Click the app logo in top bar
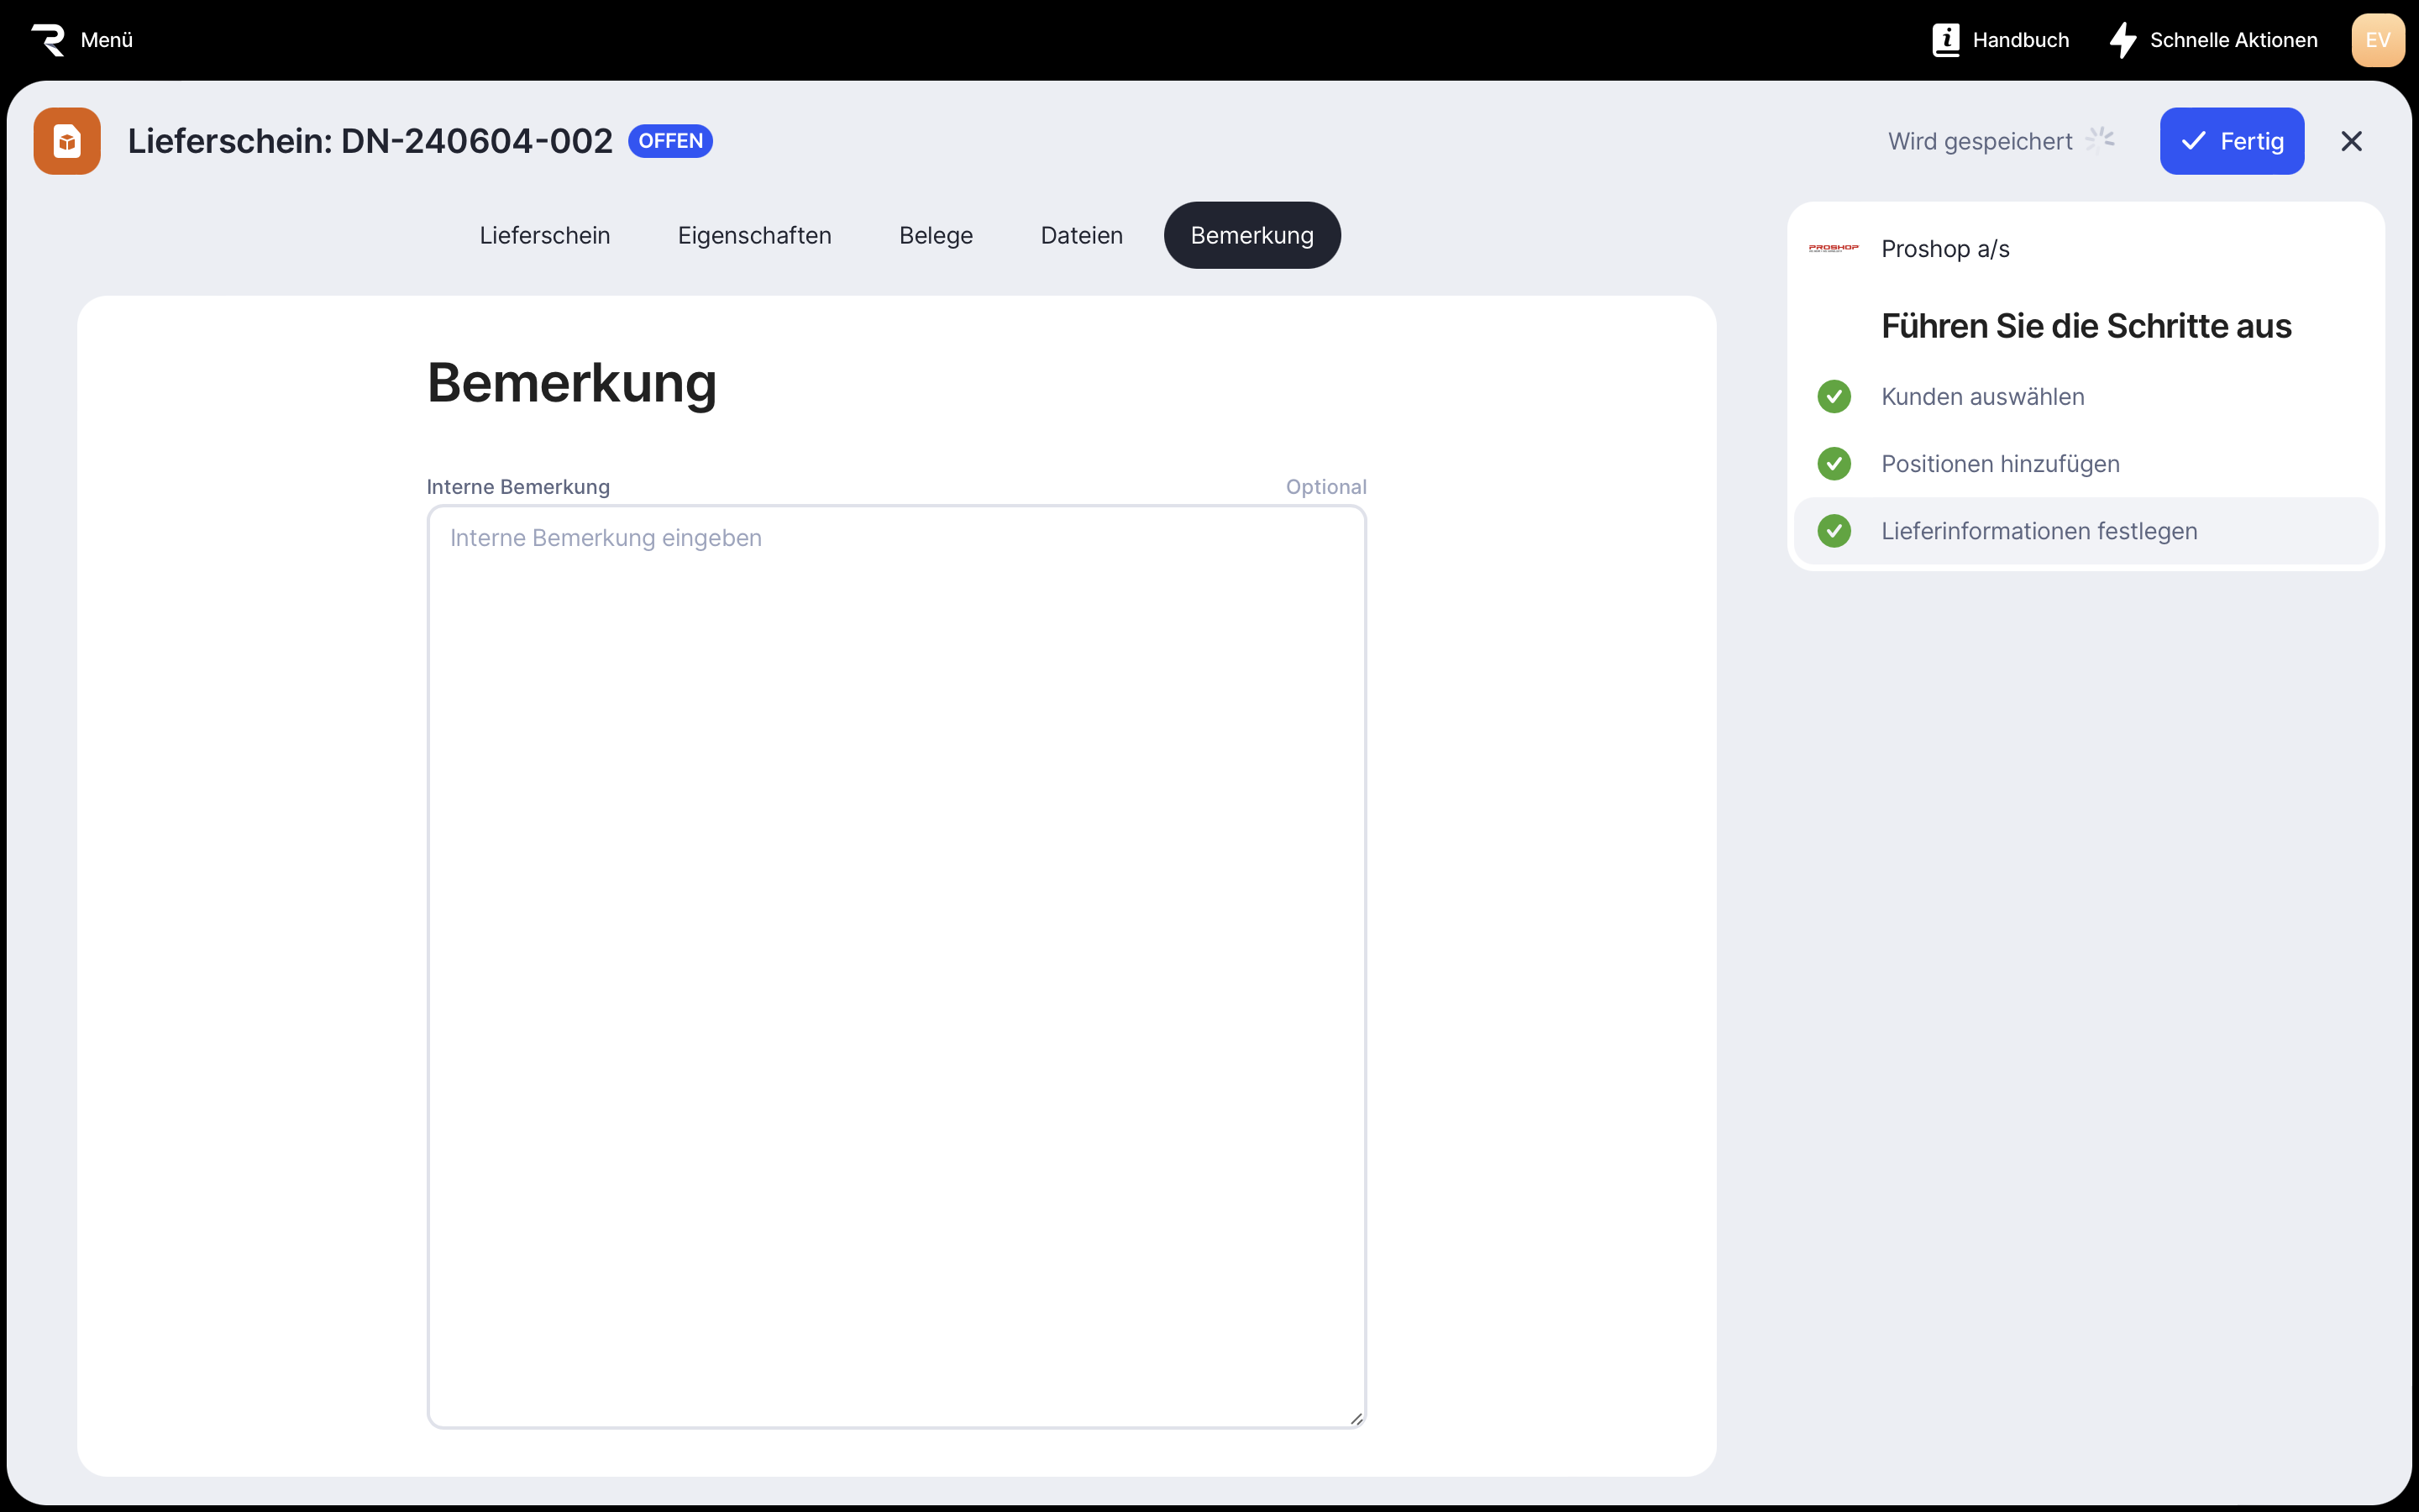The image size is (2419, 1512). coord(48,40)
